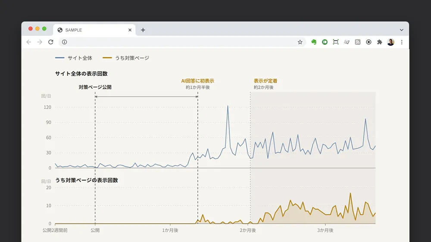Open the Evernote elephant extension
Viewport: 431px width, 242px height.
coord(314,42)
